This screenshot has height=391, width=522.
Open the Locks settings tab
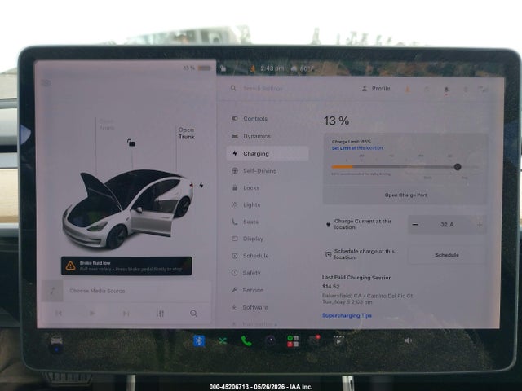click(246, 188)
